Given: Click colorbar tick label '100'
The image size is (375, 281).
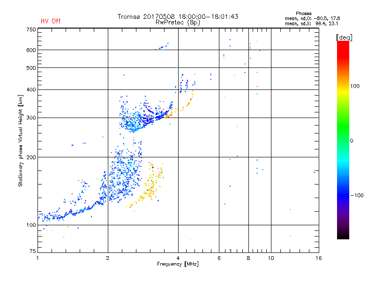Looking at the screenshot, I should click(355, 86).
